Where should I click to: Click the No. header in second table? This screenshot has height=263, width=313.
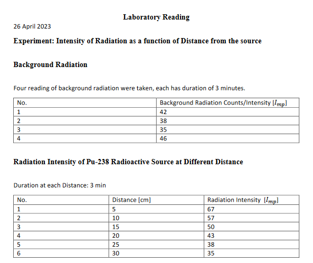point(61,200)
